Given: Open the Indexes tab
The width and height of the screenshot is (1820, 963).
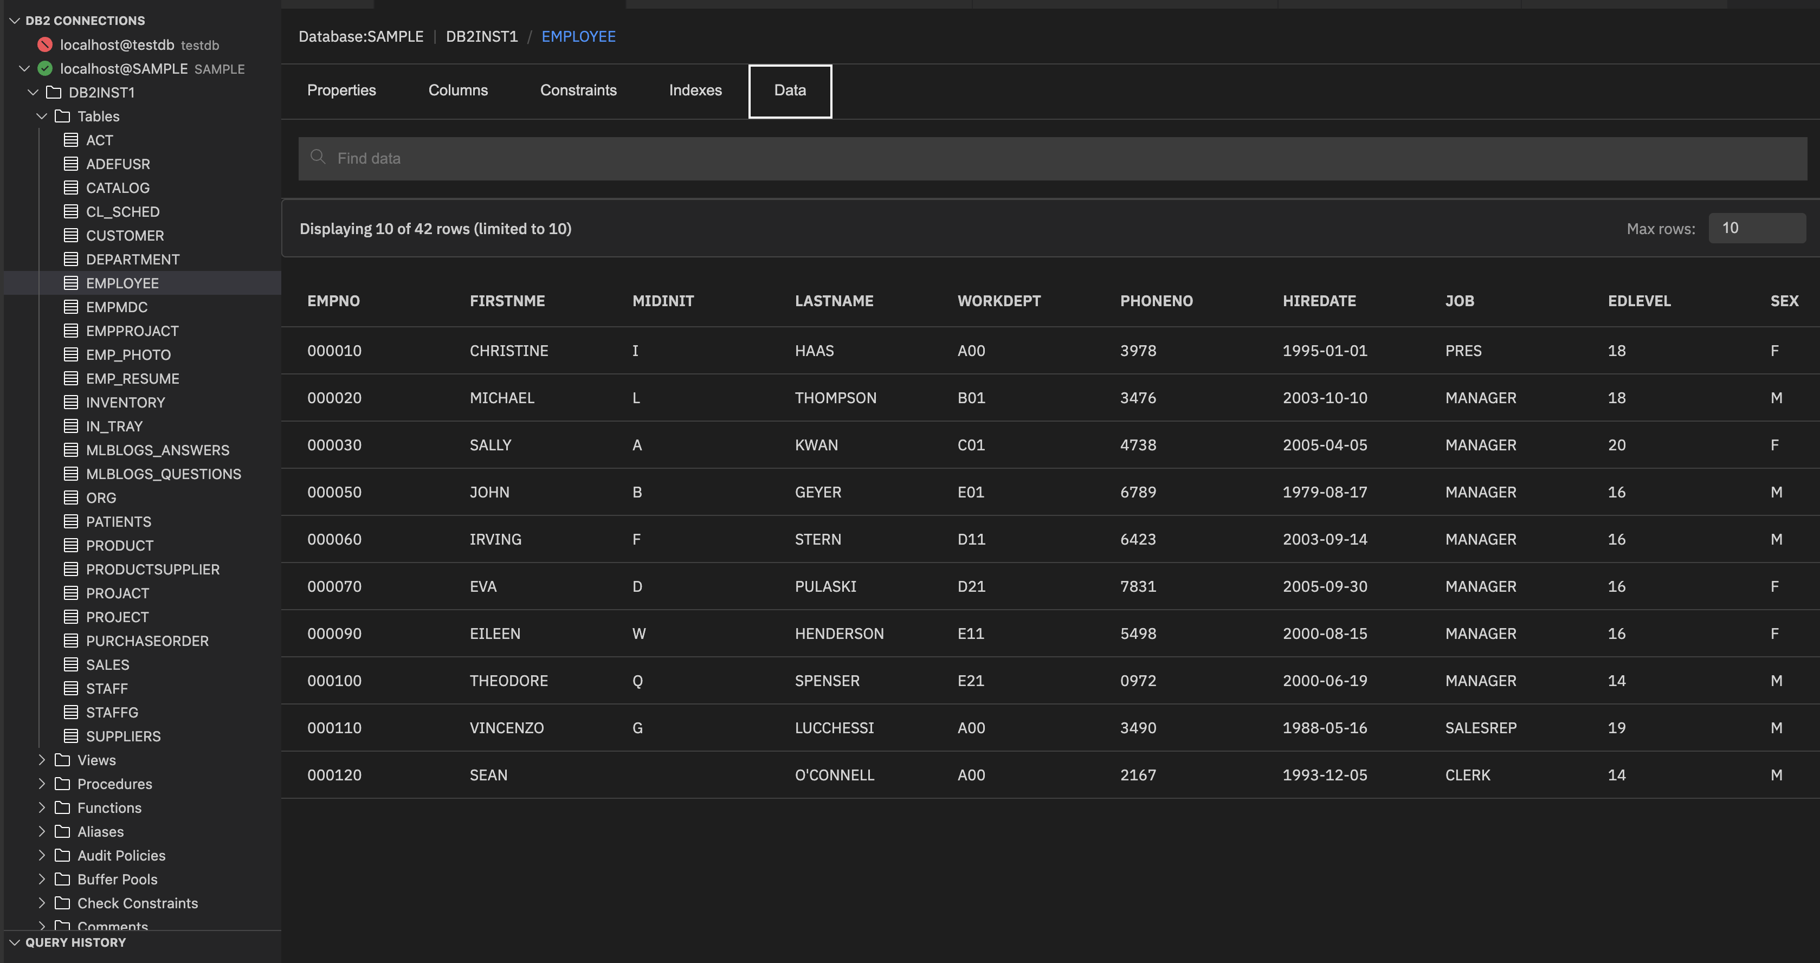Looking at the screenshot, I should coord(694,91).
